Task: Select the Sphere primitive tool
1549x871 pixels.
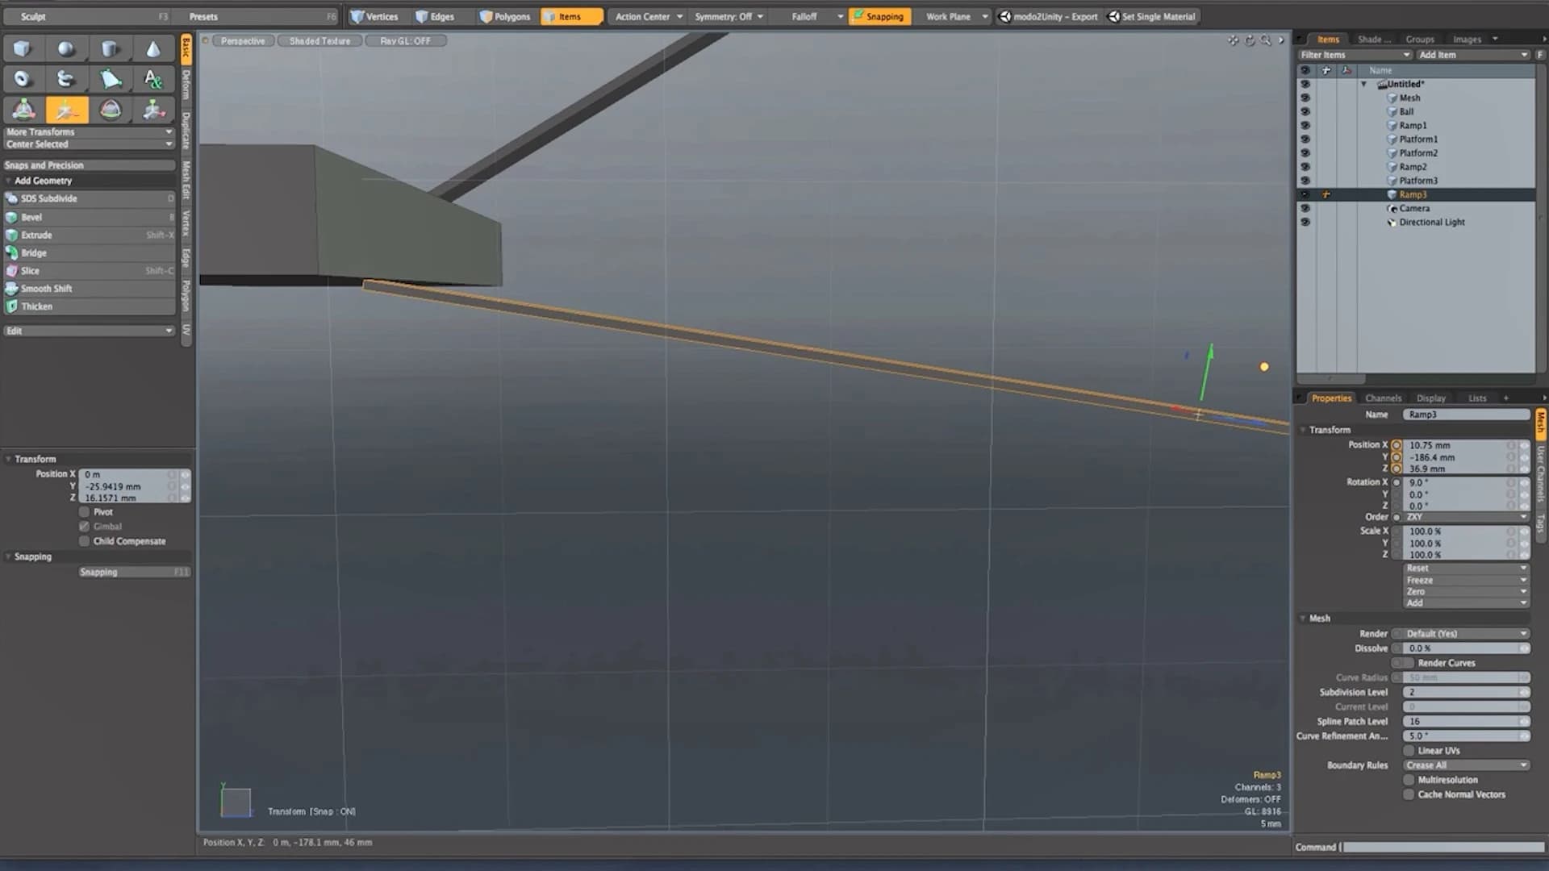Action: (x=66, y=48)
